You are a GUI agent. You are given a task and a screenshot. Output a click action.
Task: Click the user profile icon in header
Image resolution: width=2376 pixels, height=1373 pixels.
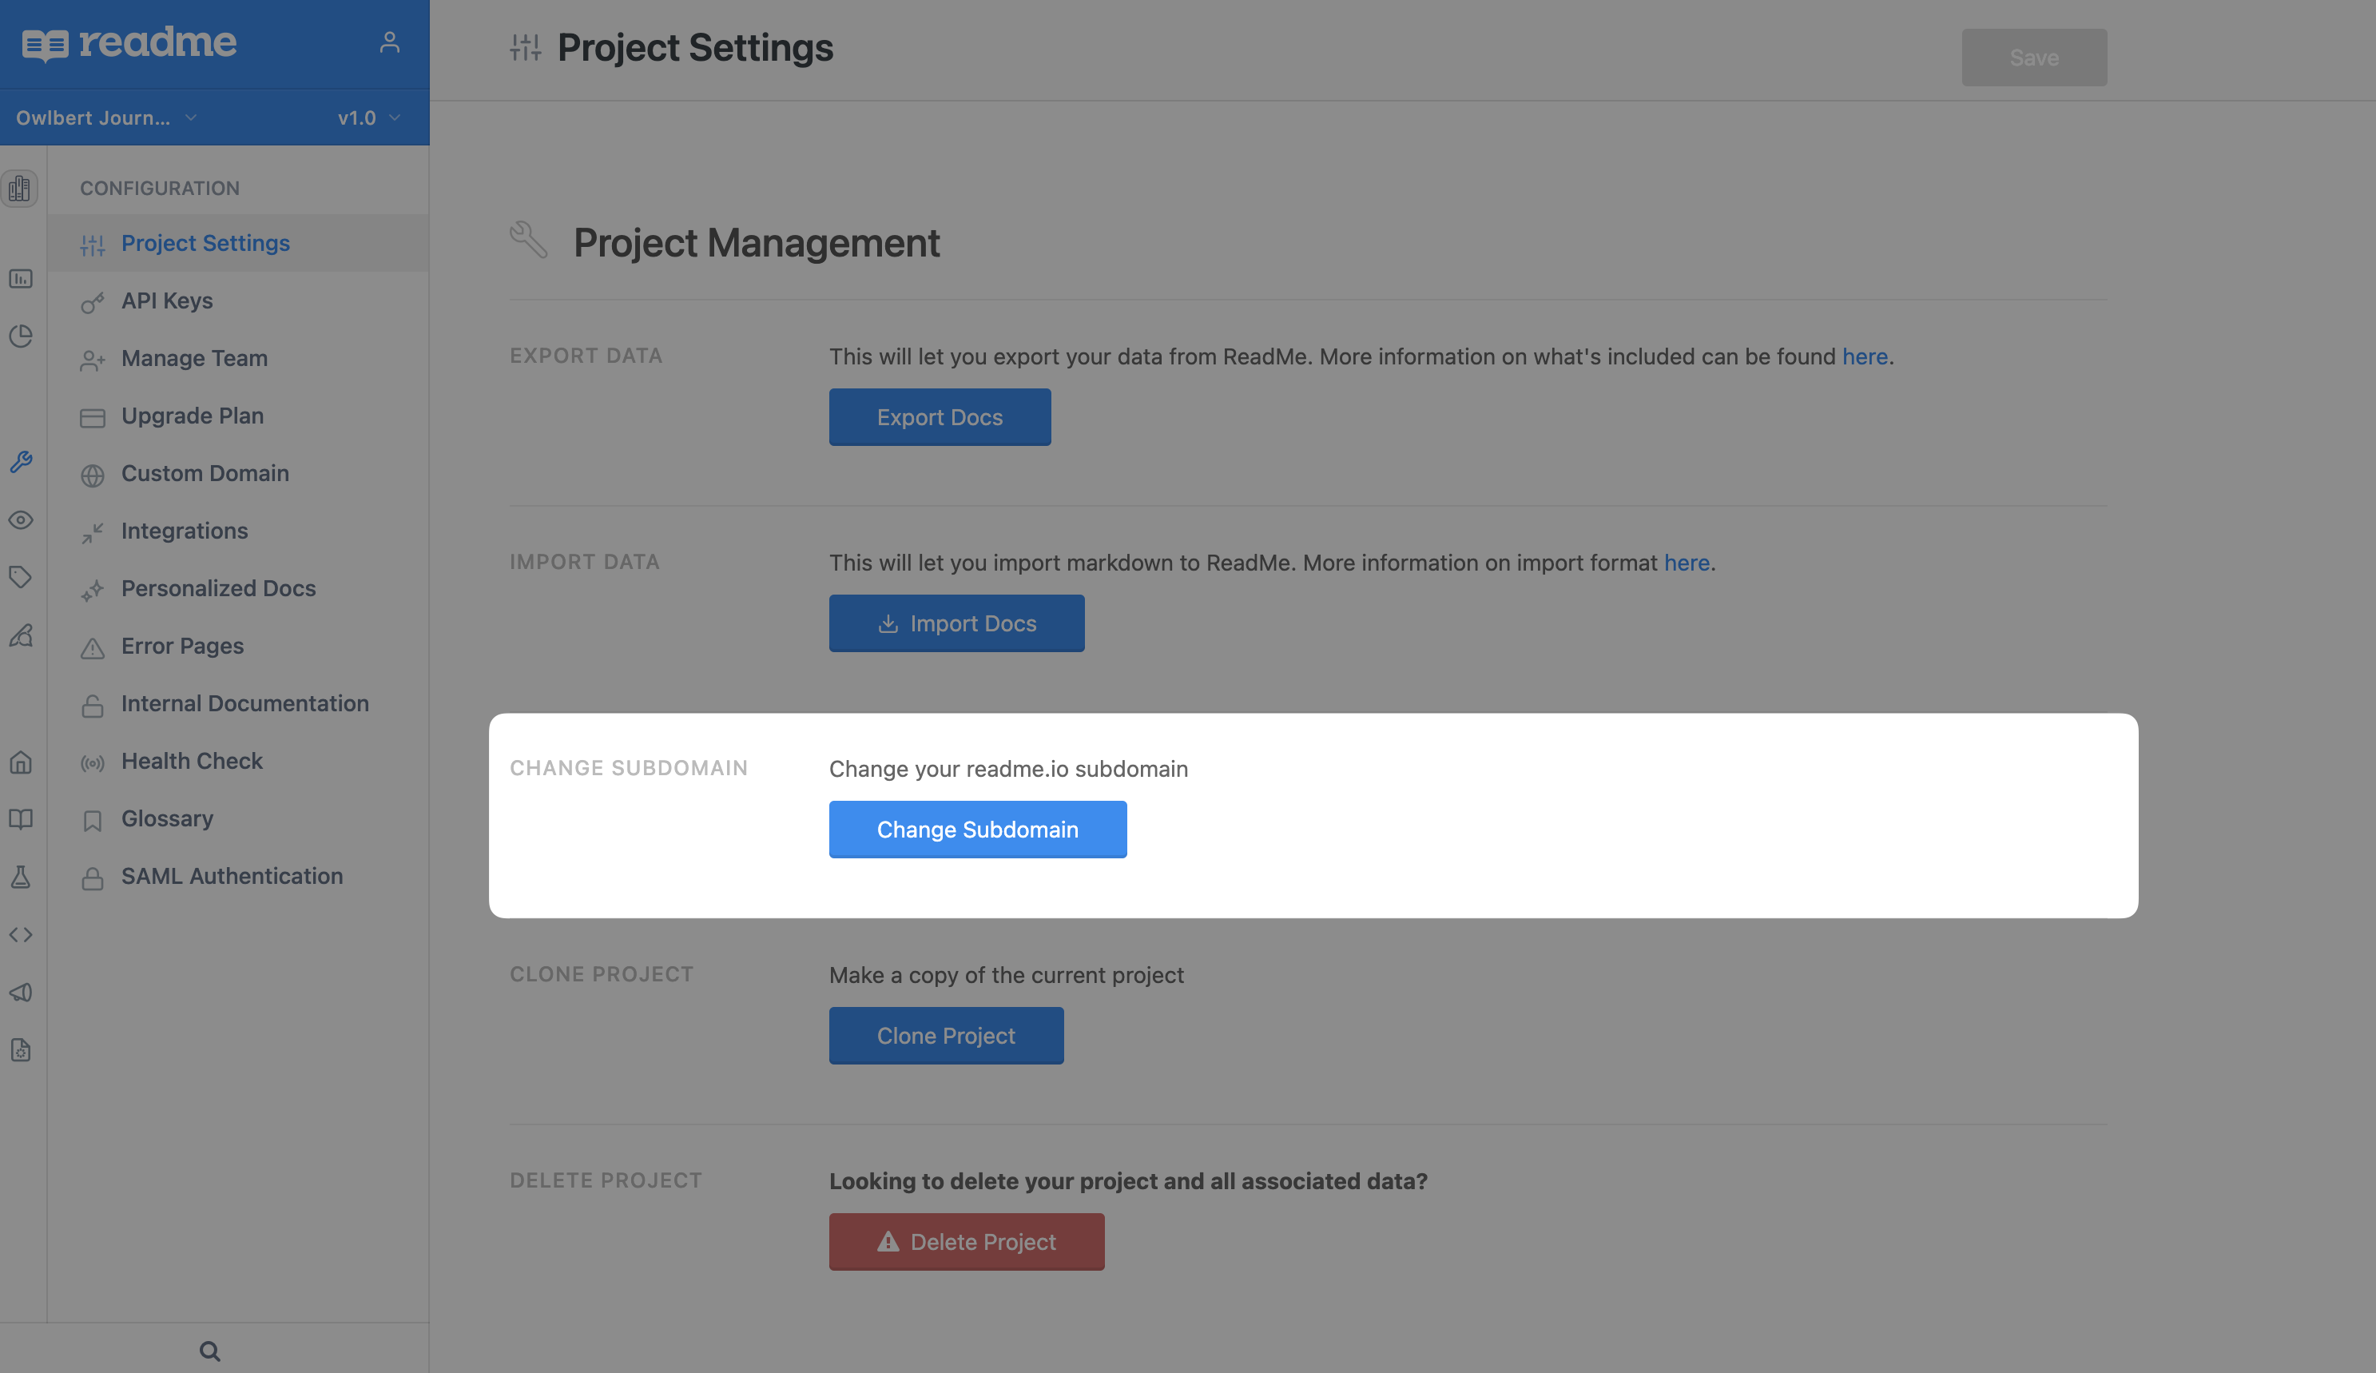pos(389,42)
